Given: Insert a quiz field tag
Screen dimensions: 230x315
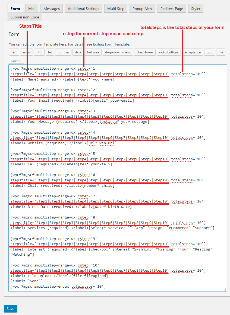Looking at the screenshot, I should [209, 52].
